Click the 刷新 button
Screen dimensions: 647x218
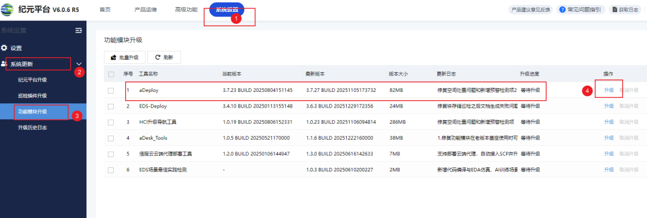coord(164,57)
